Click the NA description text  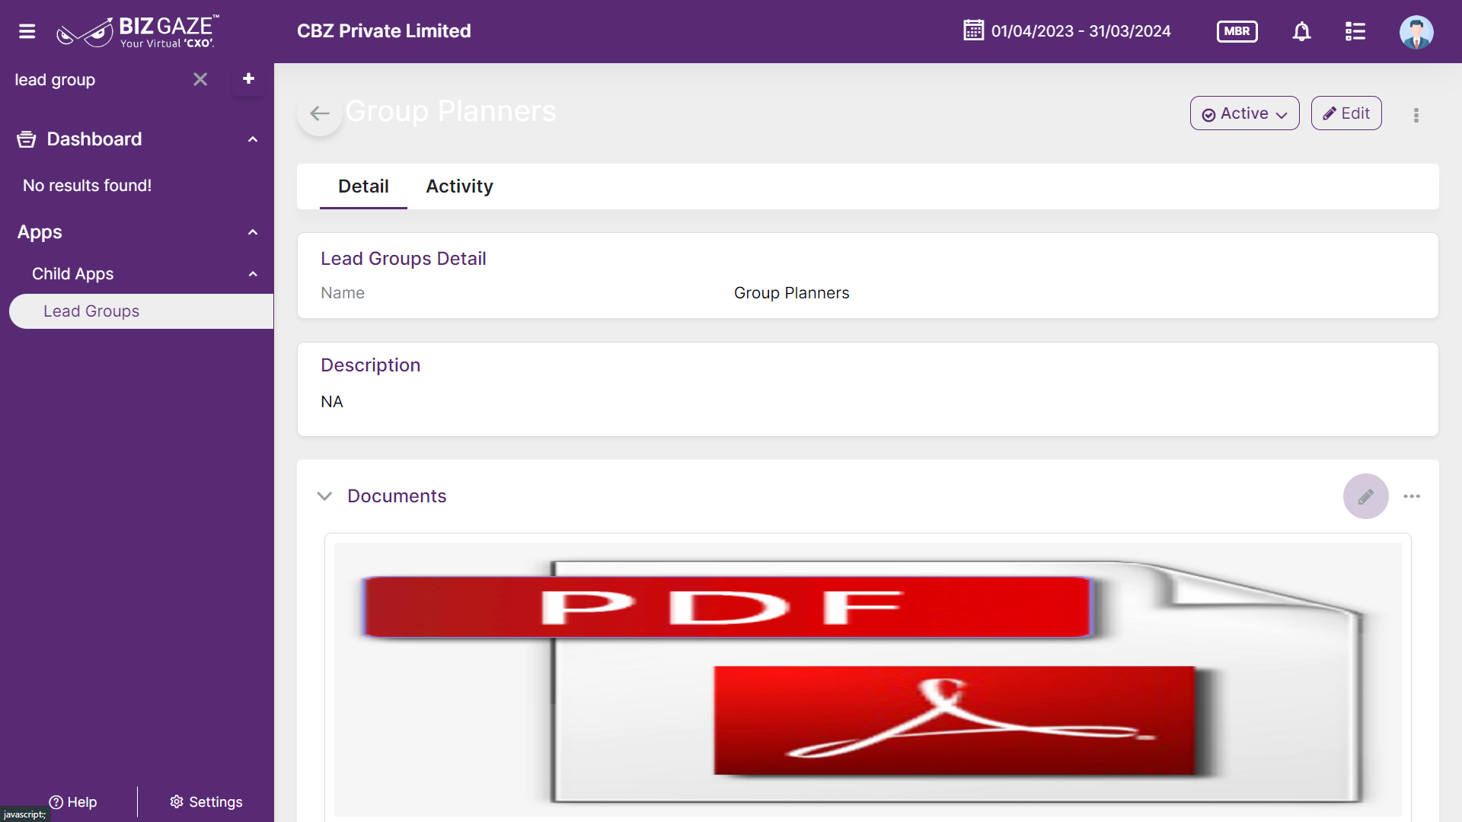332,402
